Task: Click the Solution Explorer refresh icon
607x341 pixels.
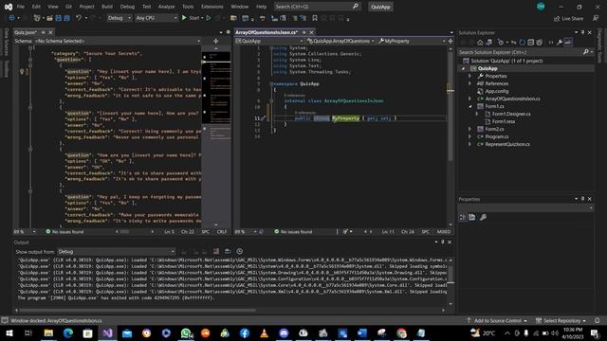Action: pos(523,43)
